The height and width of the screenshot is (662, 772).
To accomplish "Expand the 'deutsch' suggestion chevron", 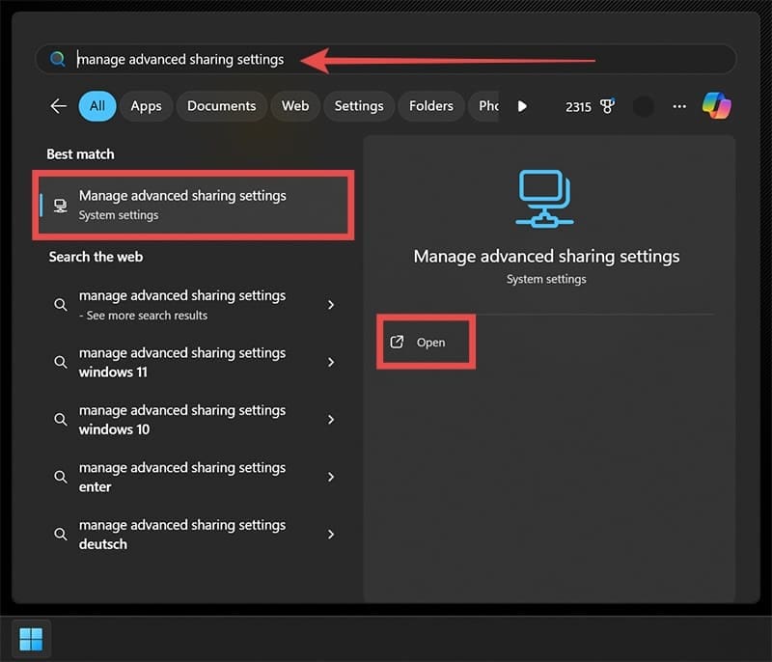I will pos(331,534).
